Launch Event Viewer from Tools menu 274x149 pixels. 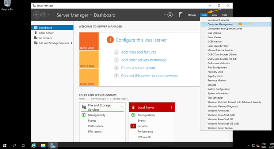point(214,37)
